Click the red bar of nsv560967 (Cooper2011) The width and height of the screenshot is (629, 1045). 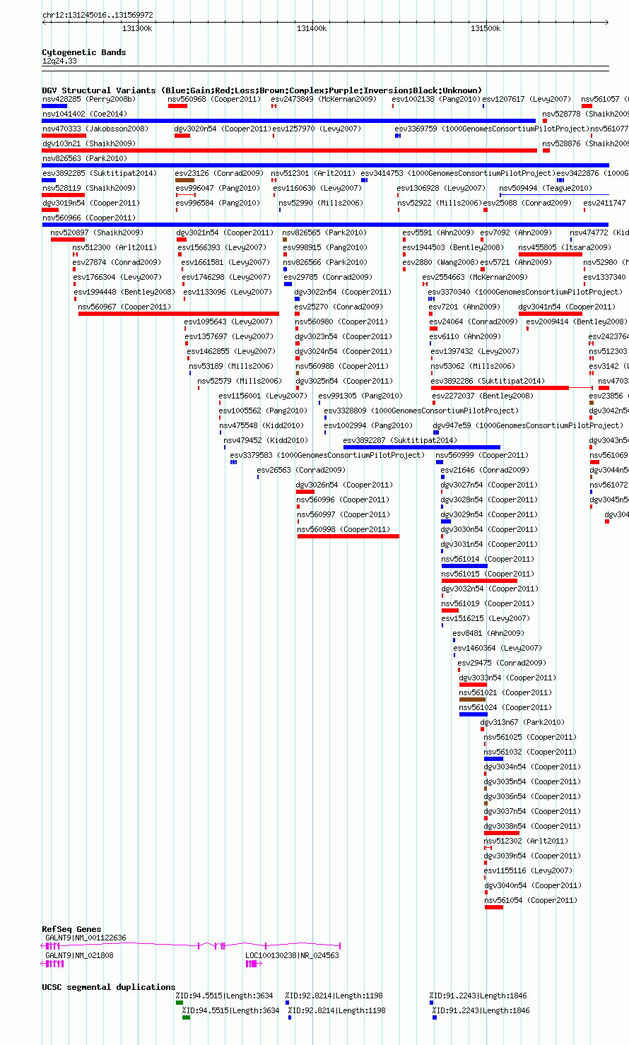(179, 314)
